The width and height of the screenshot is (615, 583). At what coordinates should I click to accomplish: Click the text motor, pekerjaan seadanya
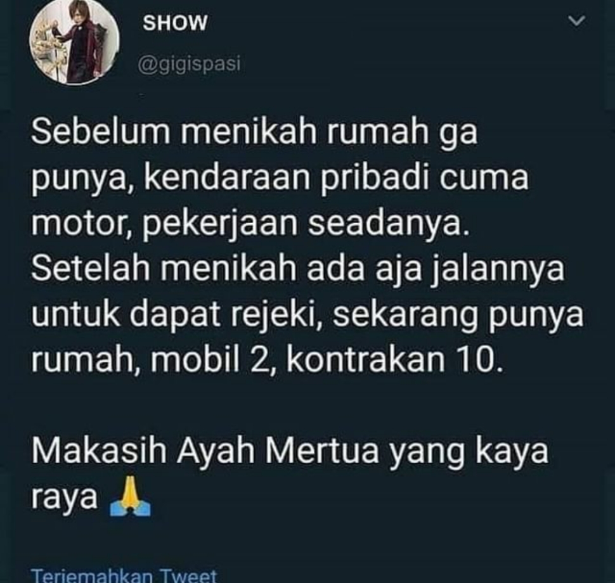point(250,224)
